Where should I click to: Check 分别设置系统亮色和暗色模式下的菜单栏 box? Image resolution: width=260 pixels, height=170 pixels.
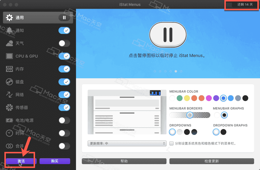click(171, 143)
